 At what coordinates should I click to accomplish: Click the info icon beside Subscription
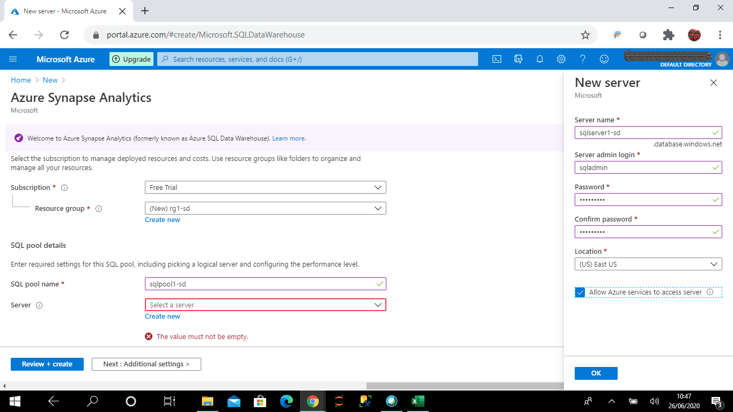(x=64, y=188)
